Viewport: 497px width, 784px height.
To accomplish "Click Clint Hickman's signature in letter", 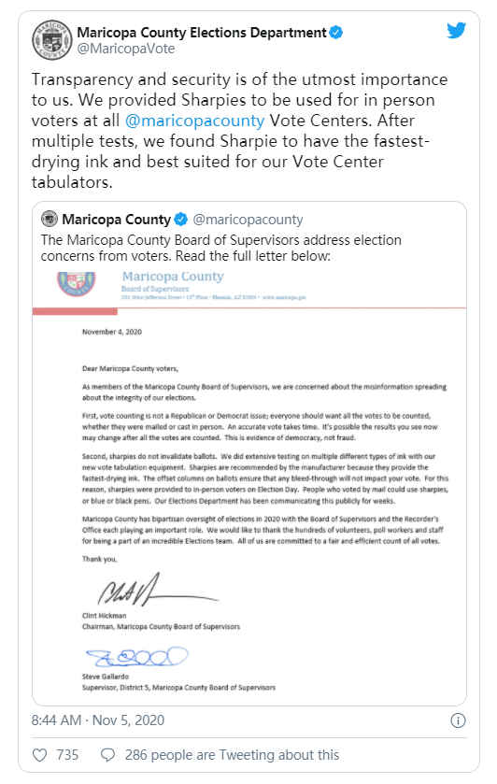I will (157, 590).
